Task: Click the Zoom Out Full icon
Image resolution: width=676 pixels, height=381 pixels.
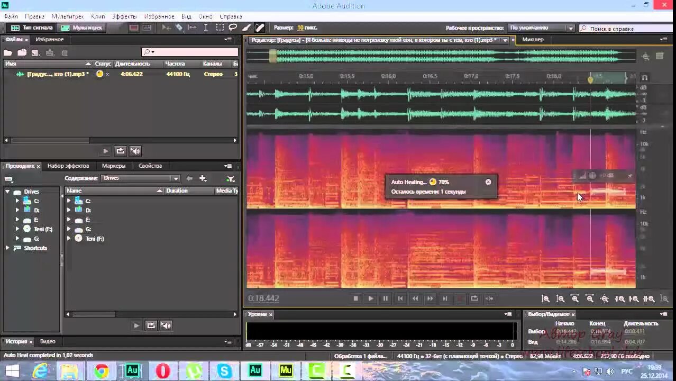Action: (x=605, y=299)
